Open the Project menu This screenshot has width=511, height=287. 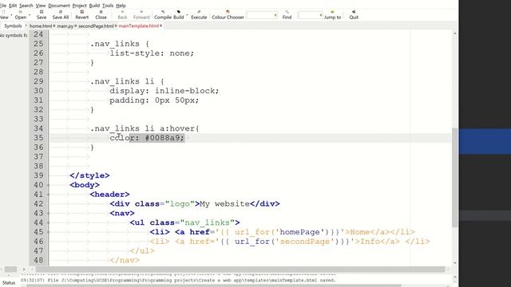[80, 6]
